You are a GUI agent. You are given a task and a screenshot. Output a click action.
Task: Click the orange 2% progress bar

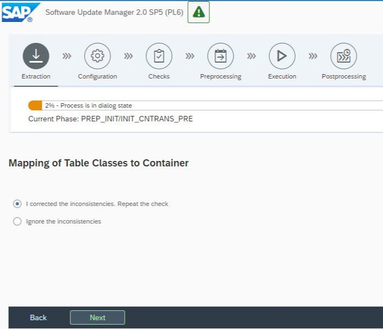35,105
